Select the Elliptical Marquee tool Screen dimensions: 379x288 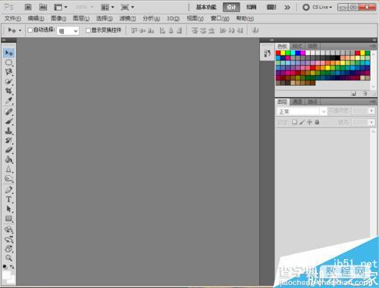(9, 62)
